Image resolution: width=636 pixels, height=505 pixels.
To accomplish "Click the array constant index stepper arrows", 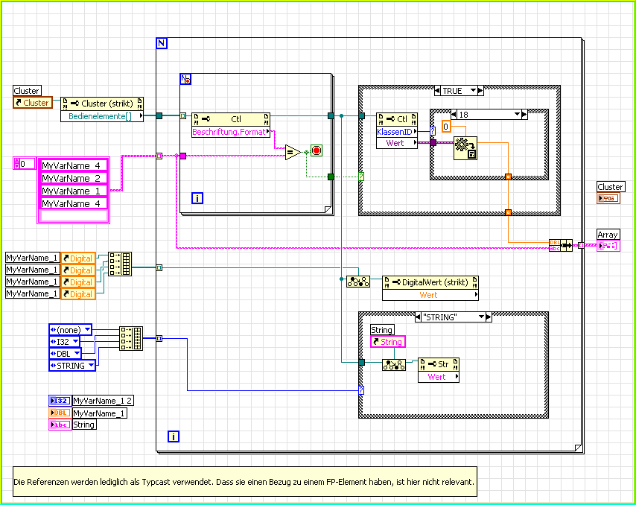I will tap(16, 163).
